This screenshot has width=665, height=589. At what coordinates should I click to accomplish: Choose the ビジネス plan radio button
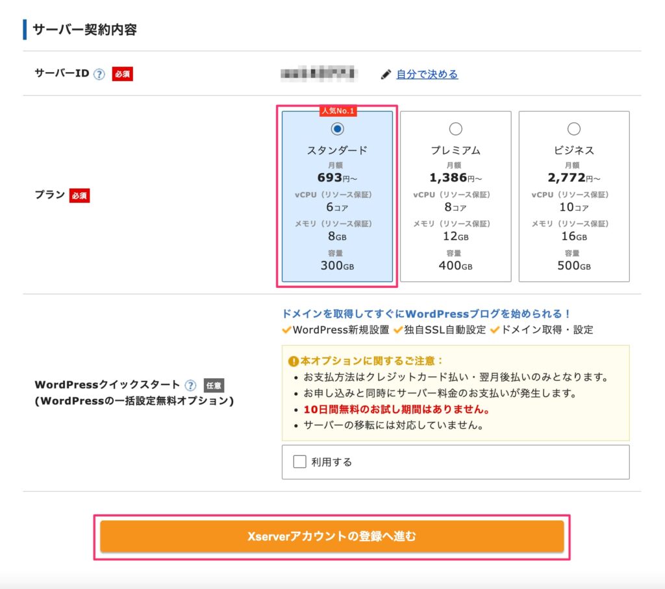[574, 129]
